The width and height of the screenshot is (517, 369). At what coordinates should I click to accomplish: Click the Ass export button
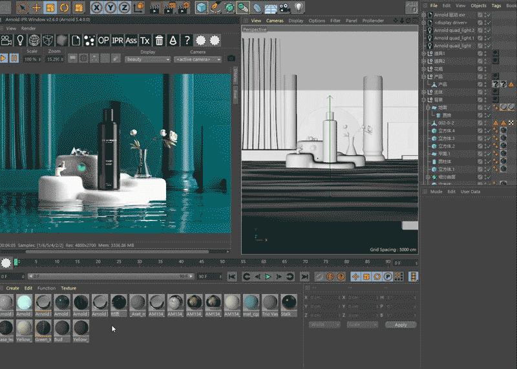pos(131,41)
